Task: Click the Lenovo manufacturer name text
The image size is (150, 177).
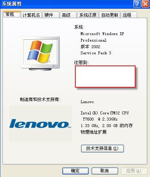Action: coord(87,102)
